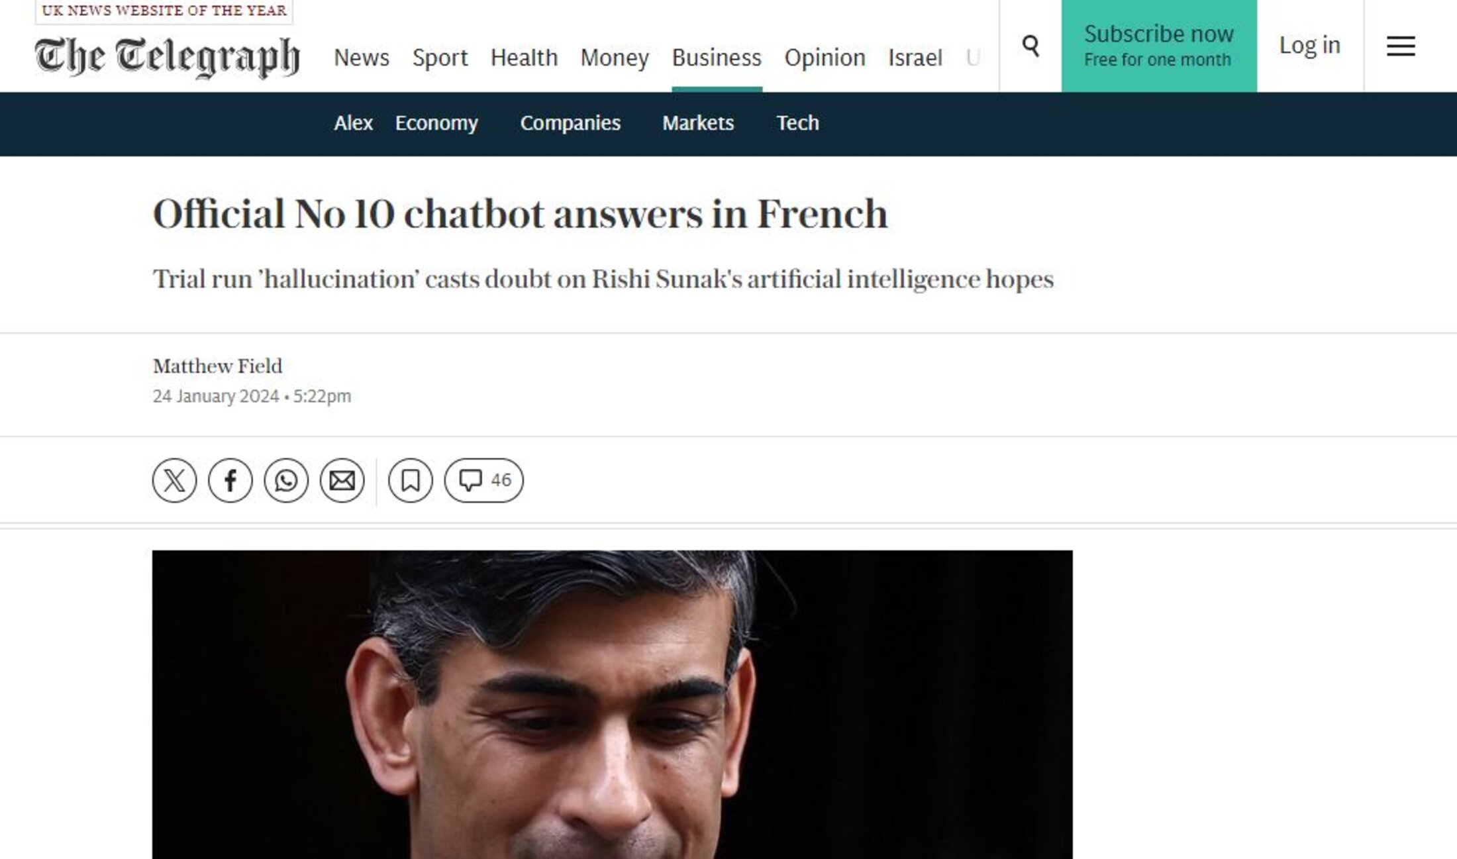The width and height of the screenshot is (1457, 859).
Task: Share article on Facebook
Action: click(230, 480)
